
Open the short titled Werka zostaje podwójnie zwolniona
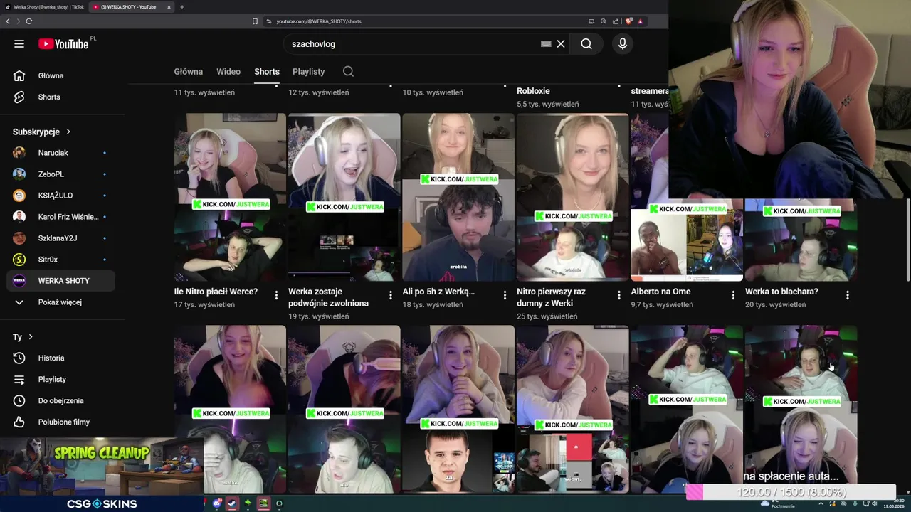tap(328, 297)
